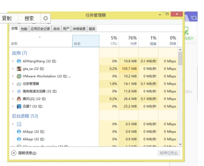Click the 任务管理器 process icon
The image size is (204, 166).
coord(19,84)
